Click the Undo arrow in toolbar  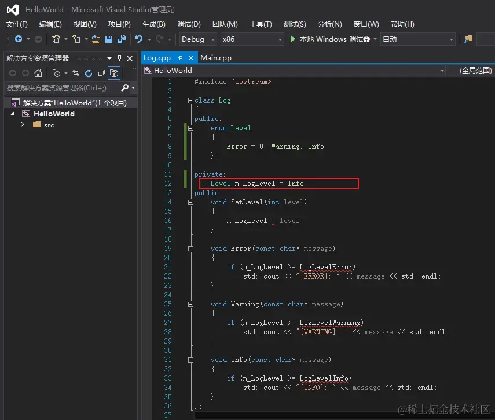(x=139, y=39)
